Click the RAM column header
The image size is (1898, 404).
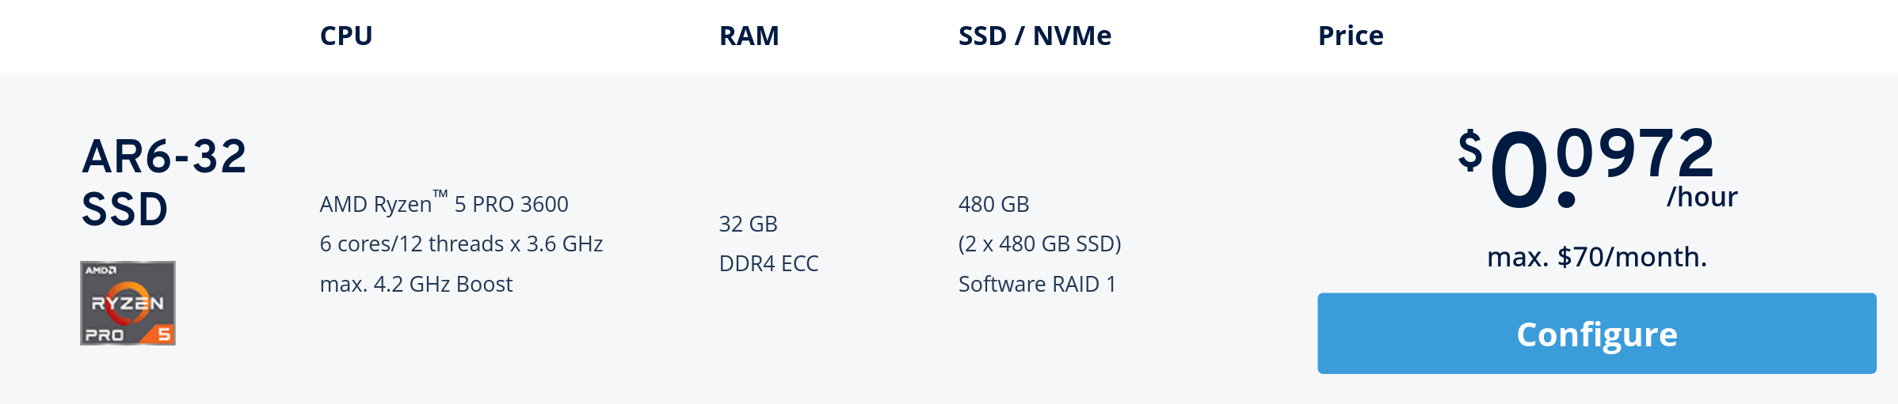coord(749,36)
